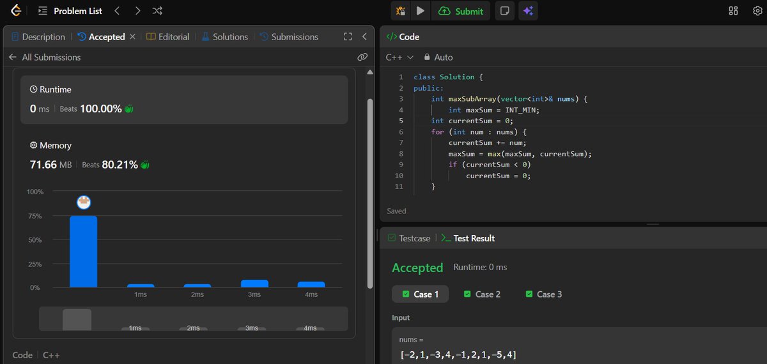767x364 pixels.
Task: Click the avatar marker above the tallest bar
Action: 84,202
